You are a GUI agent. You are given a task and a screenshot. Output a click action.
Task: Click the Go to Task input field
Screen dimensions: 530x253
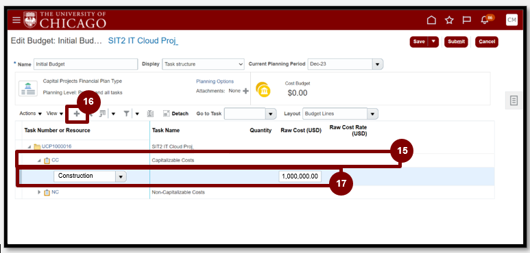tap(245, 114)
